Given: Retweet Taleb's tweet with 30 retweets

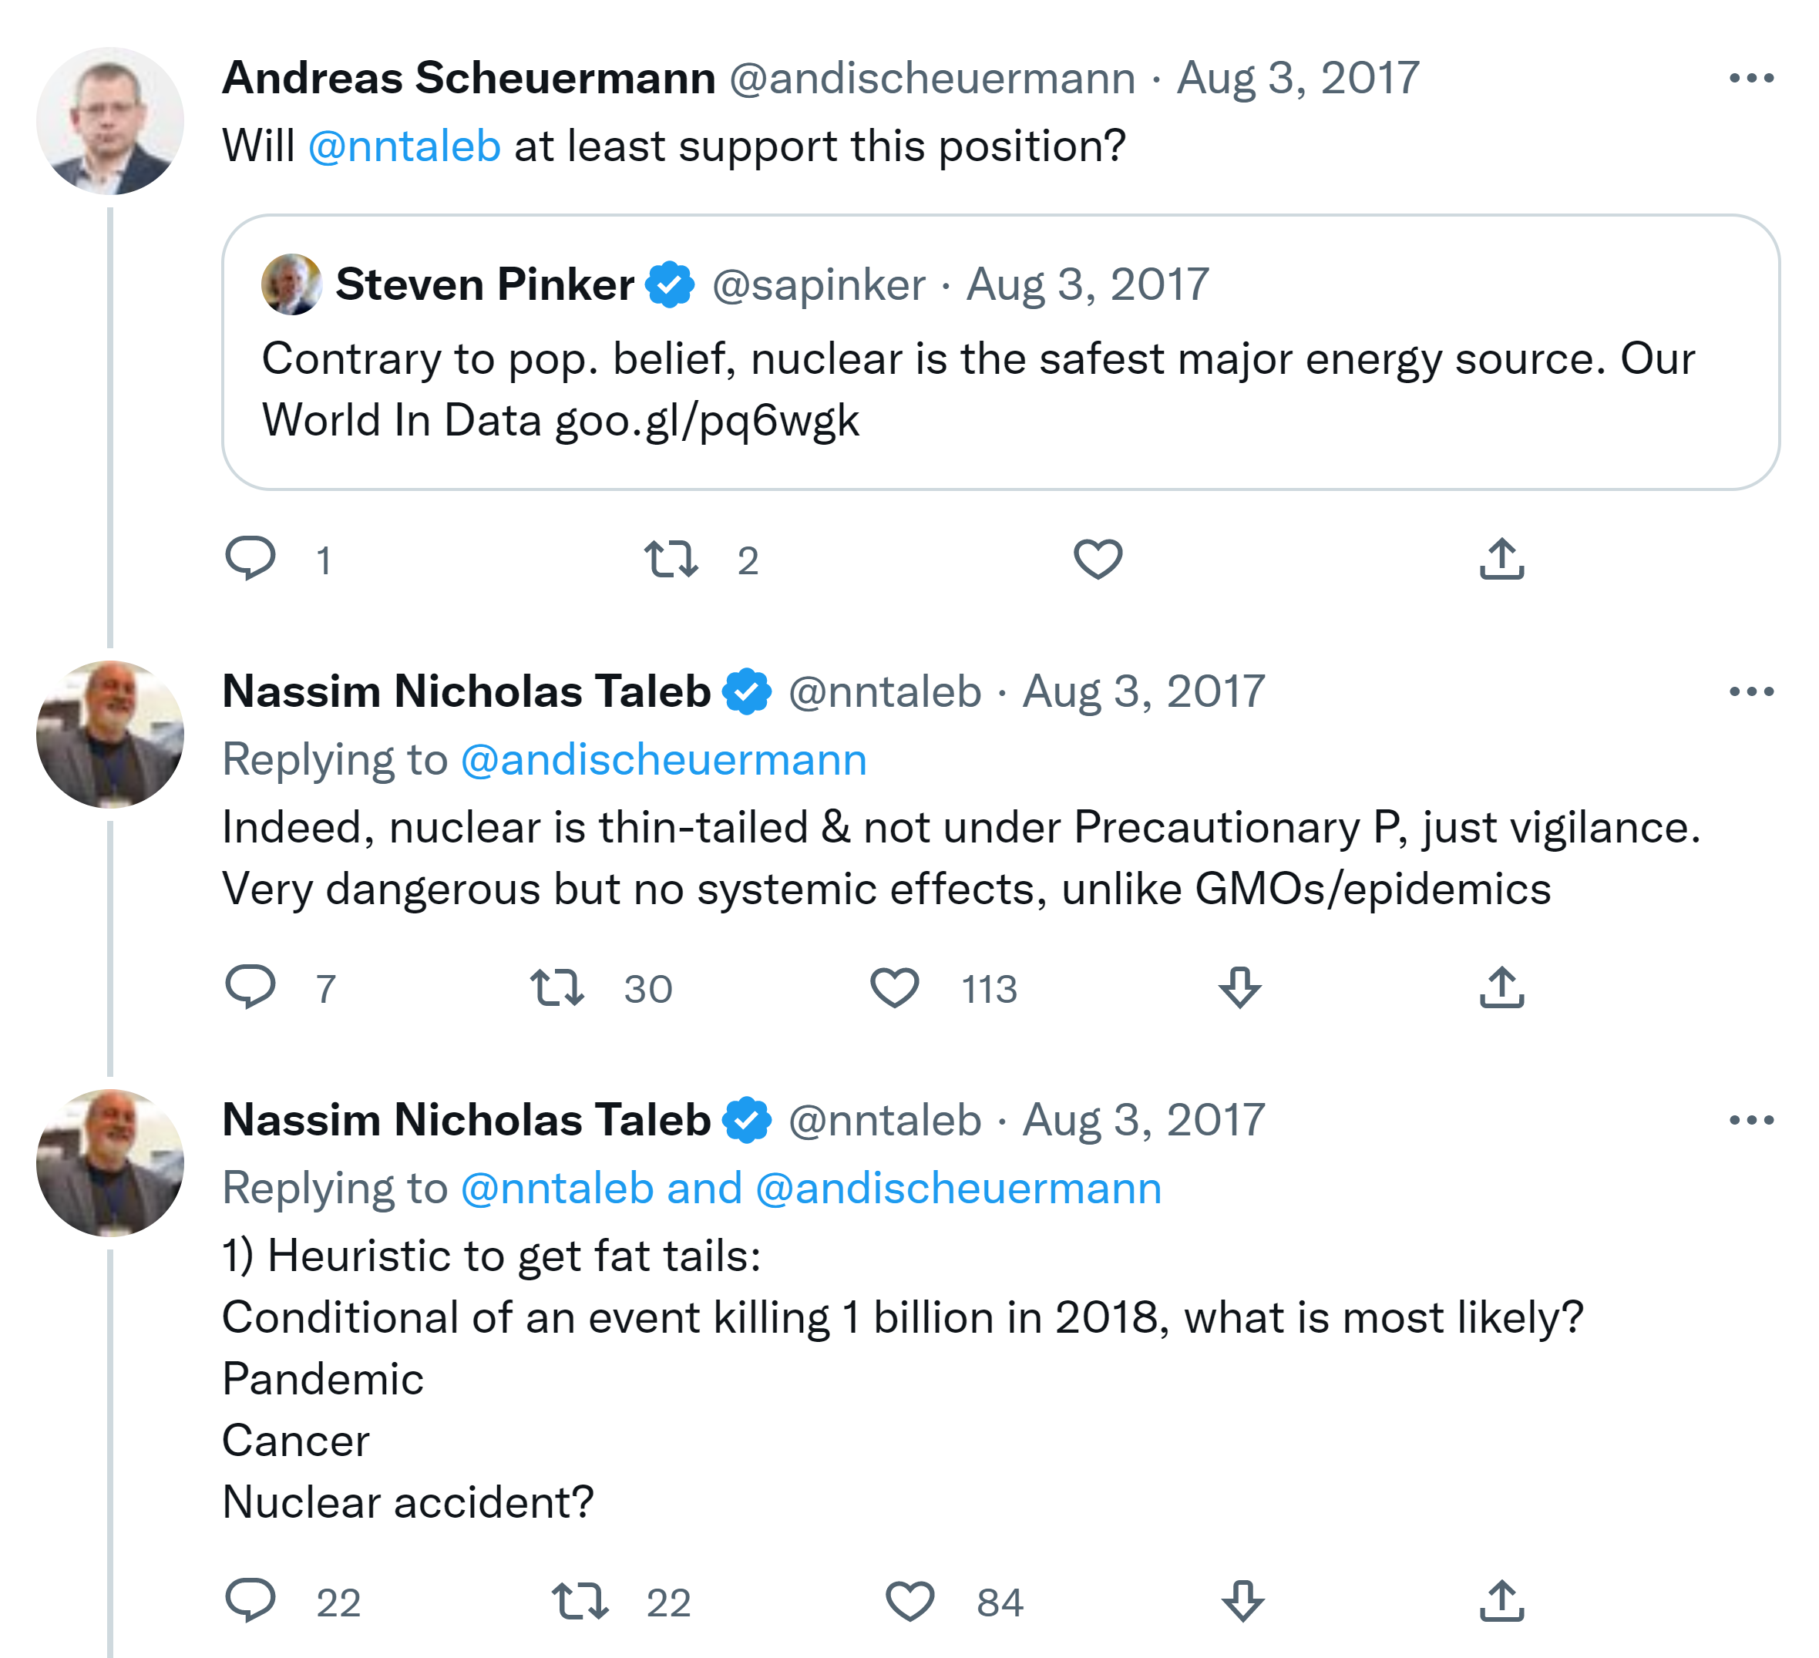Looking at the screenshot, I should click(x=556, y=987).
